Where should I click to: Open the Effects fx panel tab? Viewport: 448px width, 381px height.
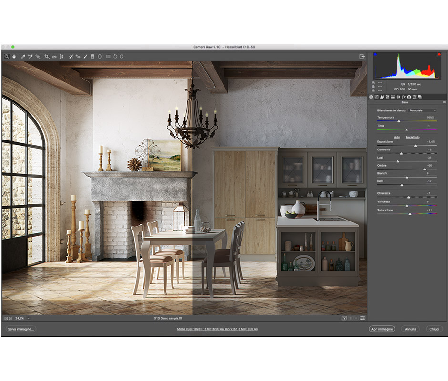(403, 97)
